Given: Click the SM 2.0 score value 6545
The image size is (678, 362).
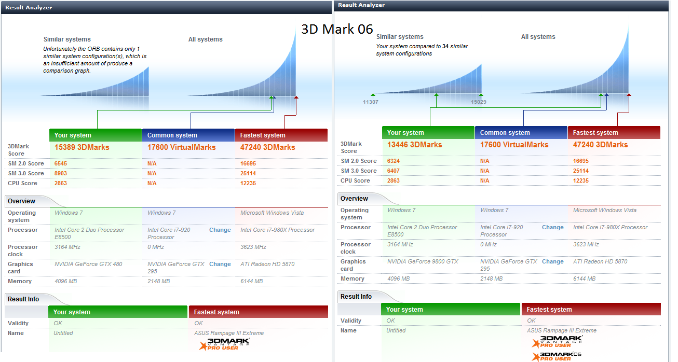Looking at the screenshot, I should point(61,163).
